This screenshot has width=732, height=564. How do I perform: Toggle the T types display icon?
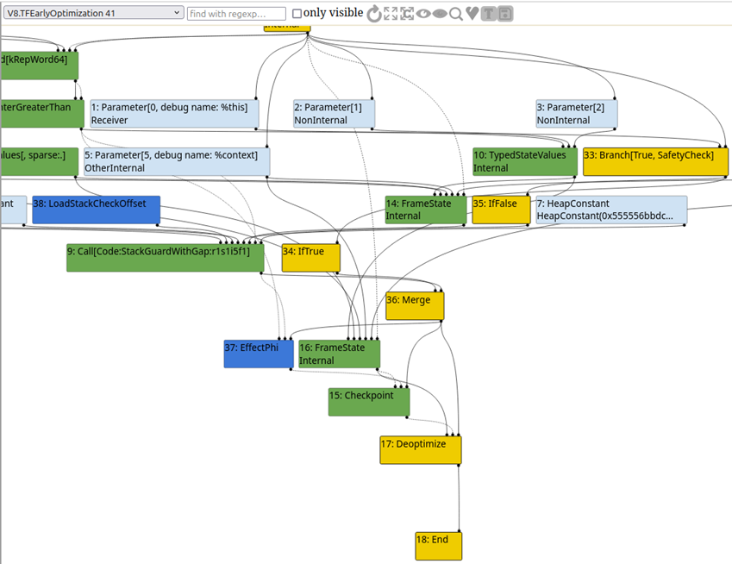pos(488,14)
